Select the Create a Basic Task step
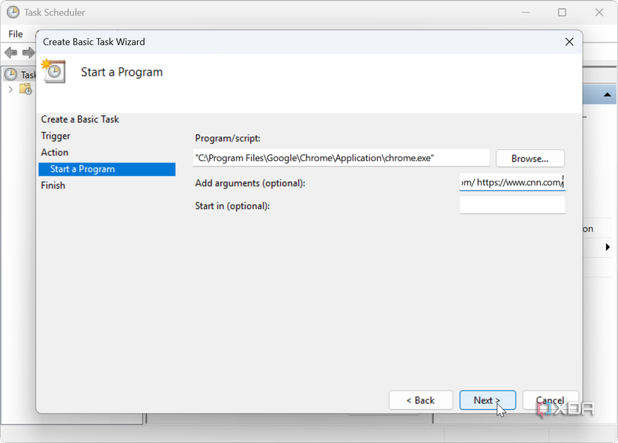This screenshot has height=443, width=618. [x=80, y=119]
